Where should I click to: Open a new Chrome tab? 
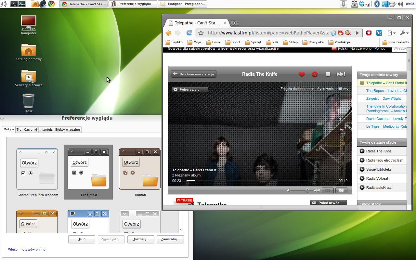pos(234,23)
